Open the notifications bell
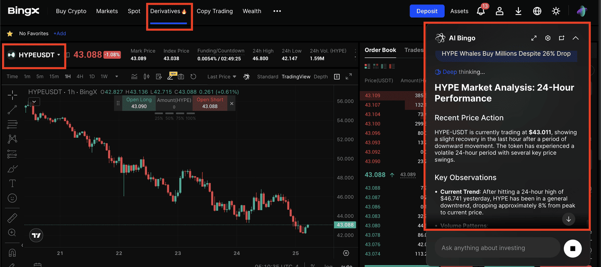Viewport: 601px width, 267px height. point(481,11)
